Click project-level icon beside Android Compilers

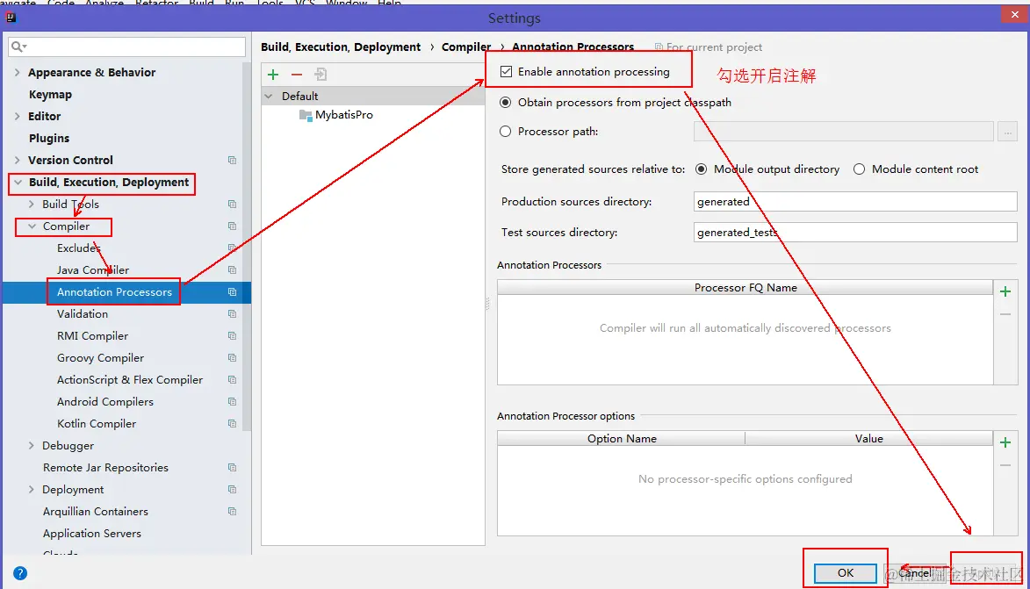pos(232,402)
